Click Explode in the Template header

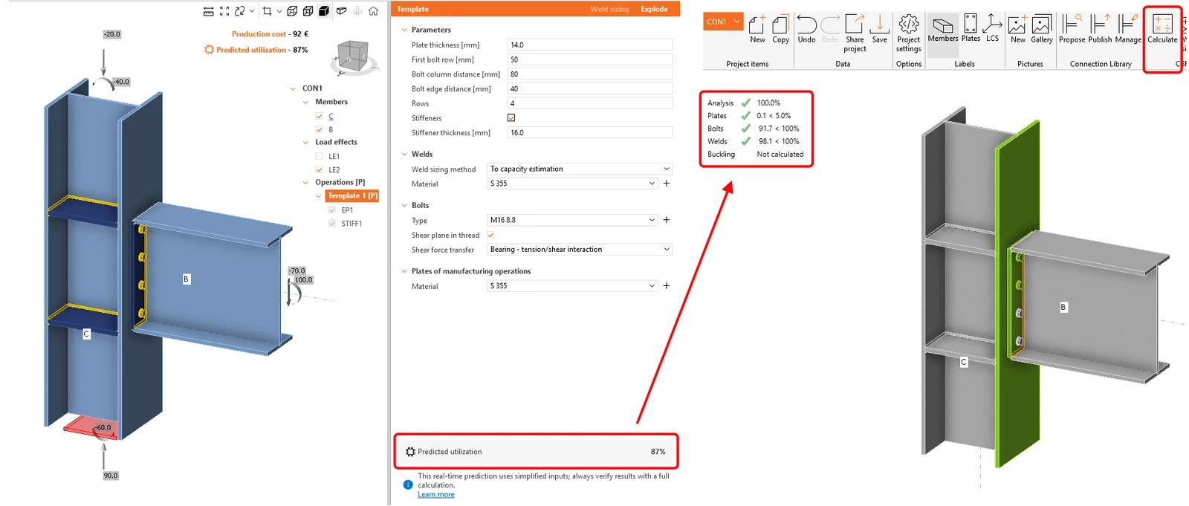point(654,9)
